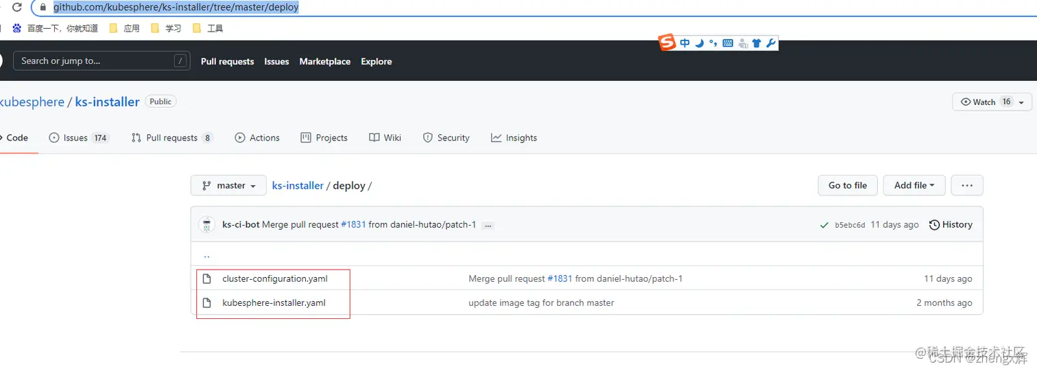
Task: Switch to the Wiki tab
Action: click(385, 138)
